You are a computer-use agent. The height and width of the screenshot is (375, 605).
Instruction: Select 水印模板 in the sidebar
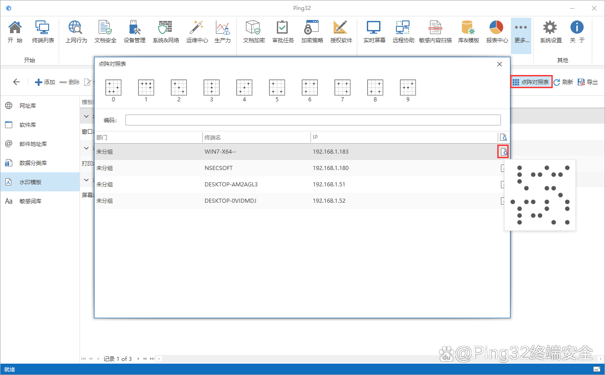(40, 182)
